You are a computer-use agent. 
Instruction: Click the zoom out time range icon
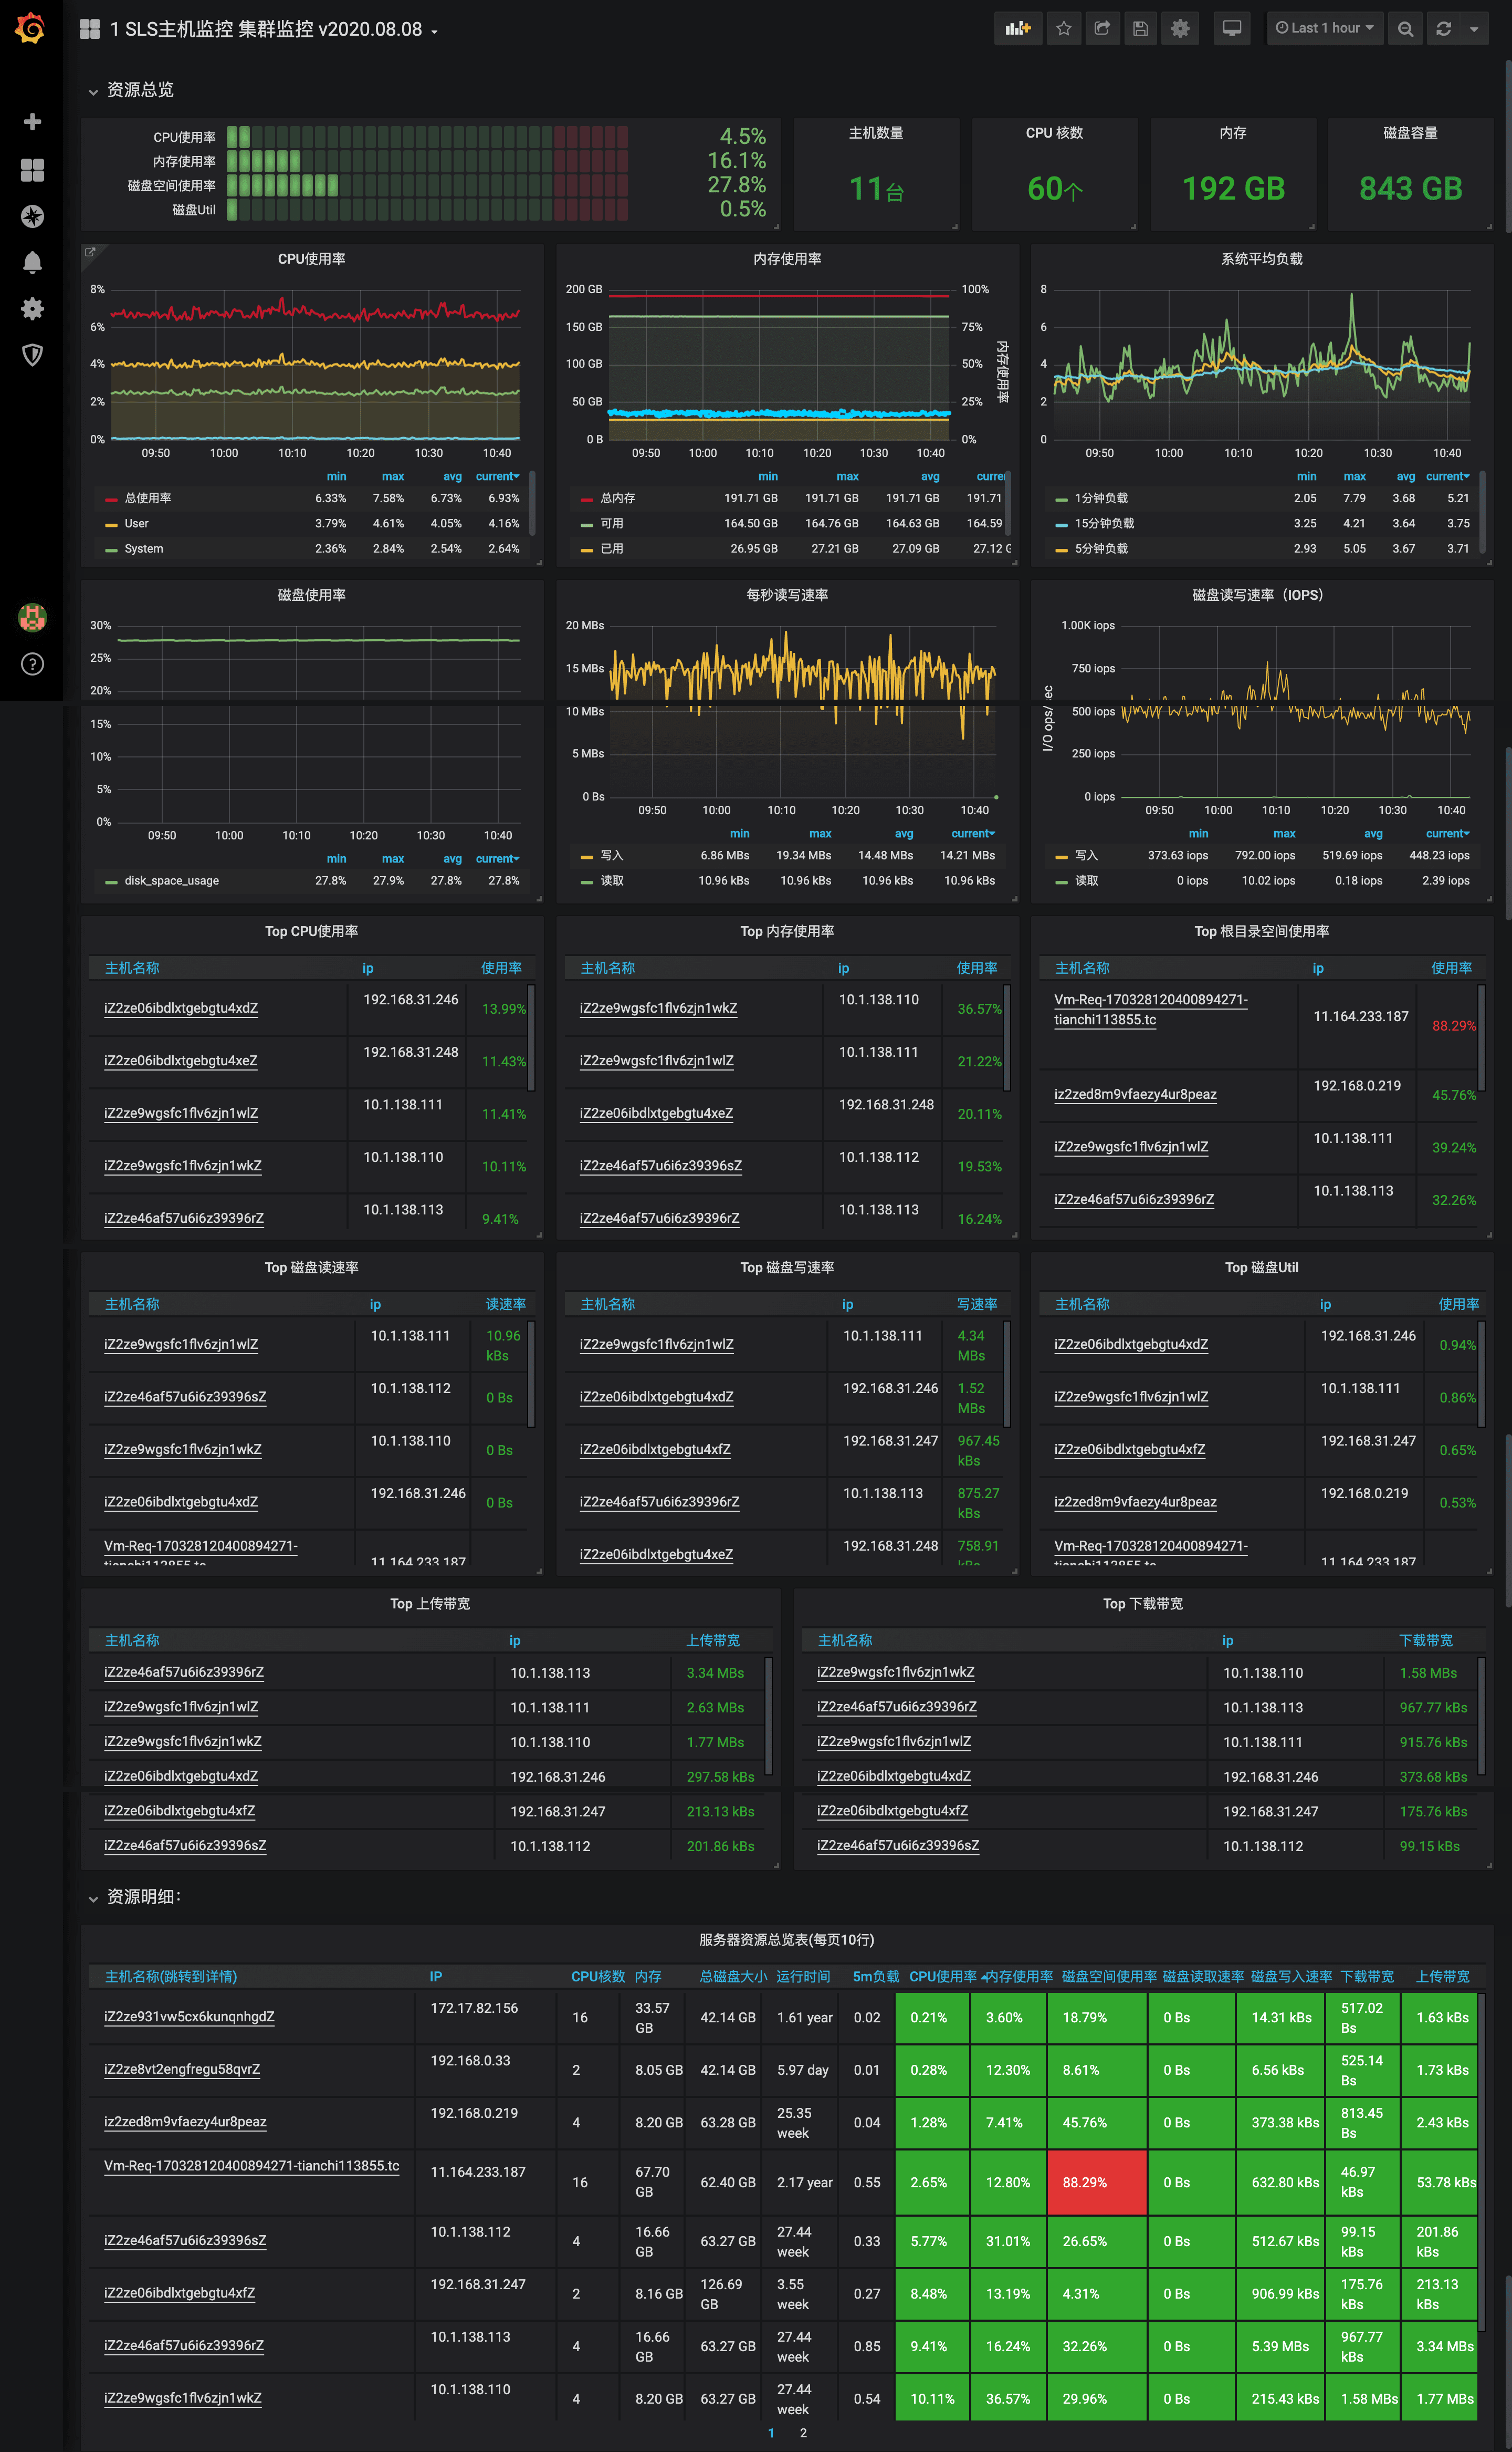click(x=1405, y=29)
